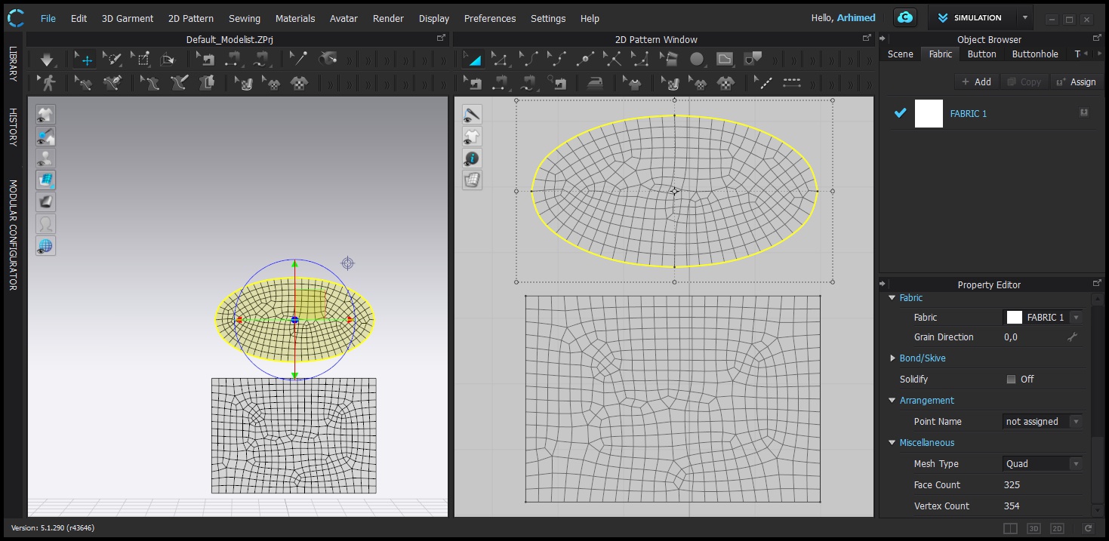
Task: Click the FABRIC 1 white color swatch
Action: [929, 113]
